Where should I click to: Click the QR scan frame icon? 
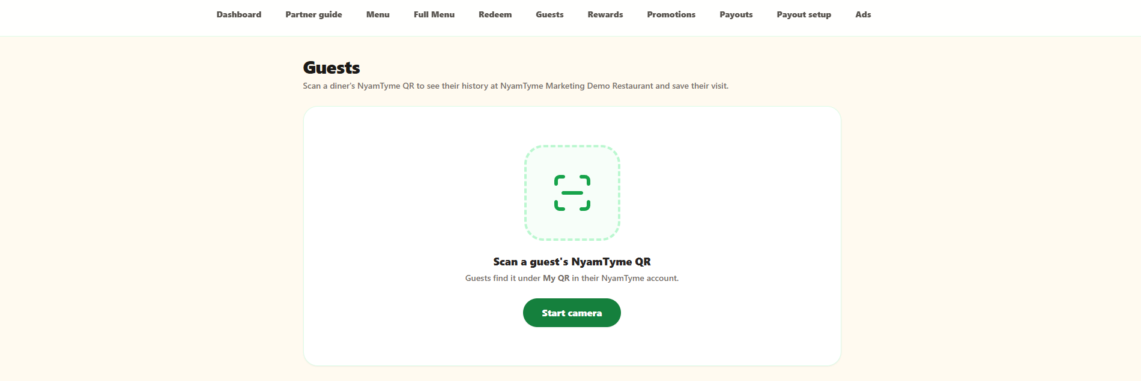pos(572,193)
